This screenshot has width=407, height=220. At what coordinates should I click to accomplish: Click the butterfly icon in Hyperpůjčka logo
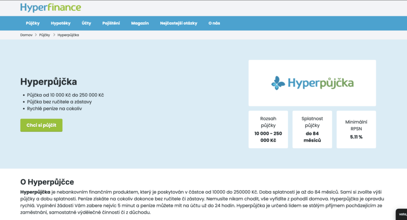point(278,83)
